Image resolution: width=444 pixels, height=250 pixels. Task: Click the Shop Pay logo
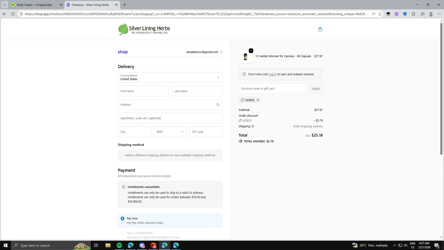pos(123,52)
